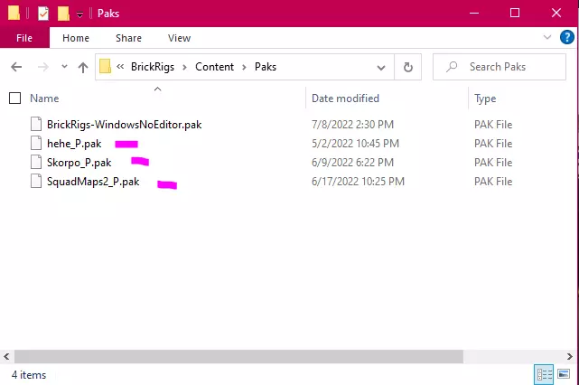This screenshot has height=385, width=579.
Task: Click the New Folder quick access icon
Action: tap(63, 14)
